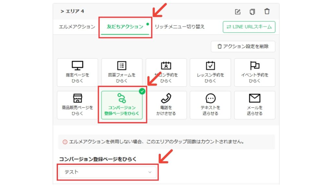Click the warning text about タップ回数

(x=157, y=142)
